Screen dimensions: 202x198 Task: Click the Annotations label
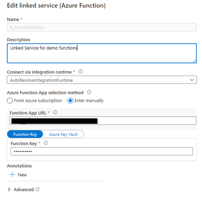pyautogui.click(x=19, y=166)
